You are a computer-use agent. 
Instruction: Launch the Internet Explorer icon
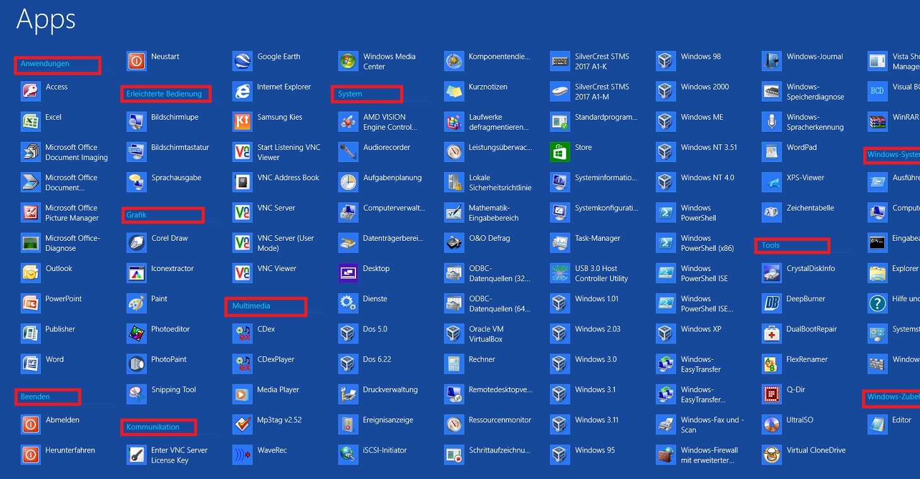242,91
